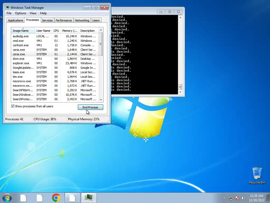Click the process list scrollbar thumb
Image resolution: width=270 pixels, height=203 pixels.
tap(101, 44)
